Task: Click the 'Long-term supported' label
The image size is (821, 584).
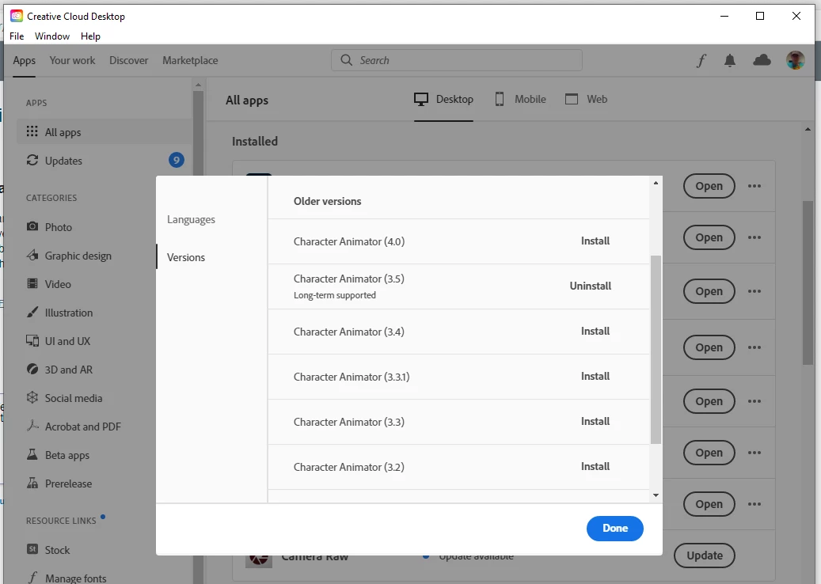Action: [335, 295]
